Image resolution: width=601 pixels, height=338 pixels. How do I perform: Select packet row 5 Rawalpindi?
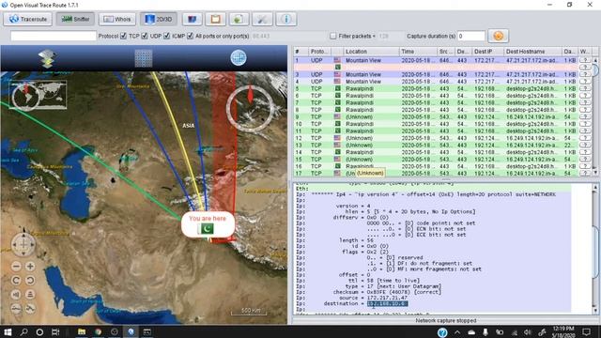442,88
